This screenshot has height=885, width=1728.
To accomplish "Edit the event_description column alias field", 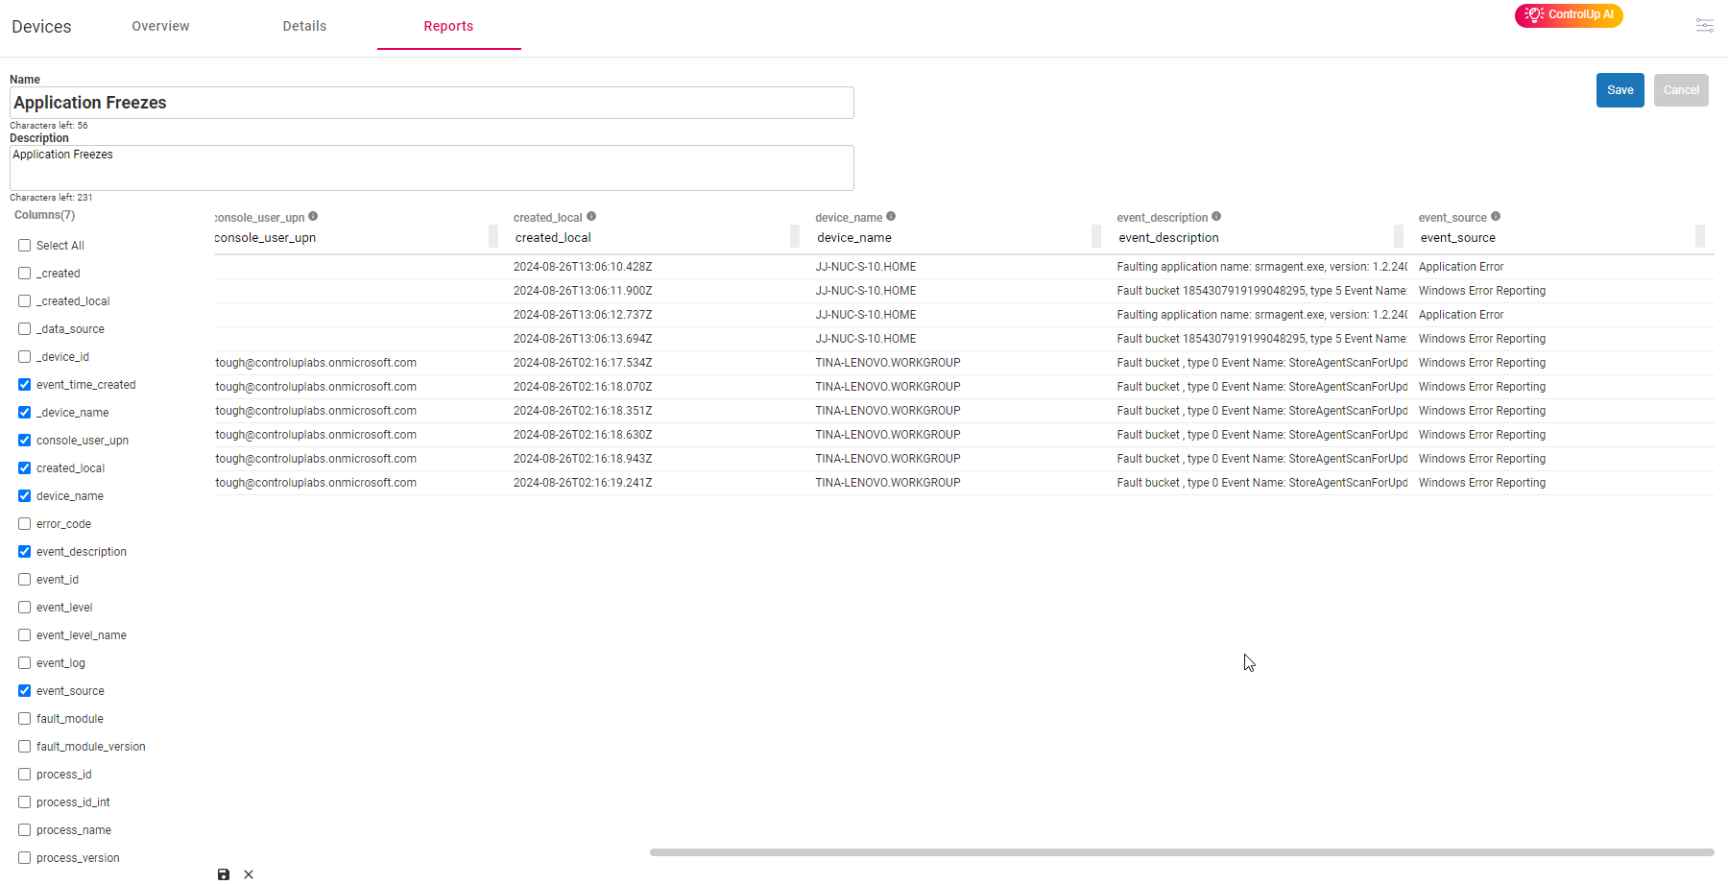I will coord(1255,238).
